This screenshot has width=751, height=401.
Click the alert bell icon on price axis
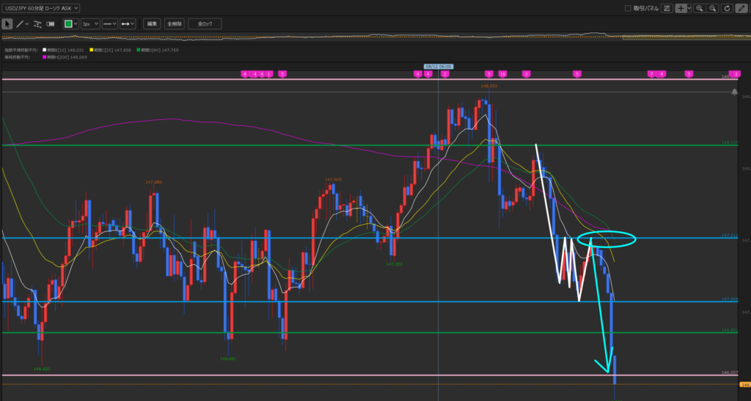[x=734, y=92]
